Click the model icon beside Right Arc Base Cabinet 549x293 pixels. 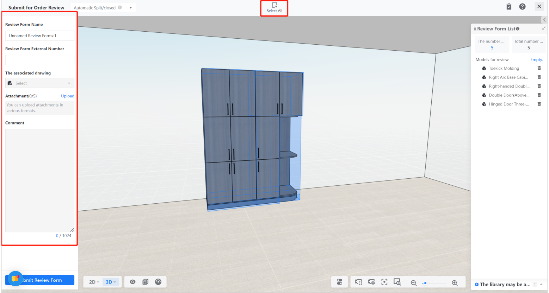click(x=484, y=77)
